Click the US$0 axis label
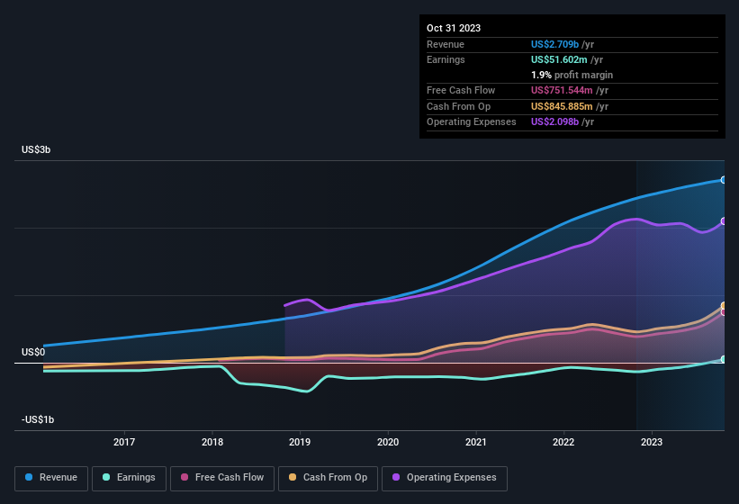The height and width of the screenshot is (504, 739). coord(33,352)
